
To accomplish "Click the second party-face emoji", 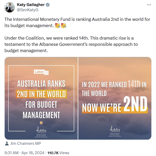I will click(63, 26).
